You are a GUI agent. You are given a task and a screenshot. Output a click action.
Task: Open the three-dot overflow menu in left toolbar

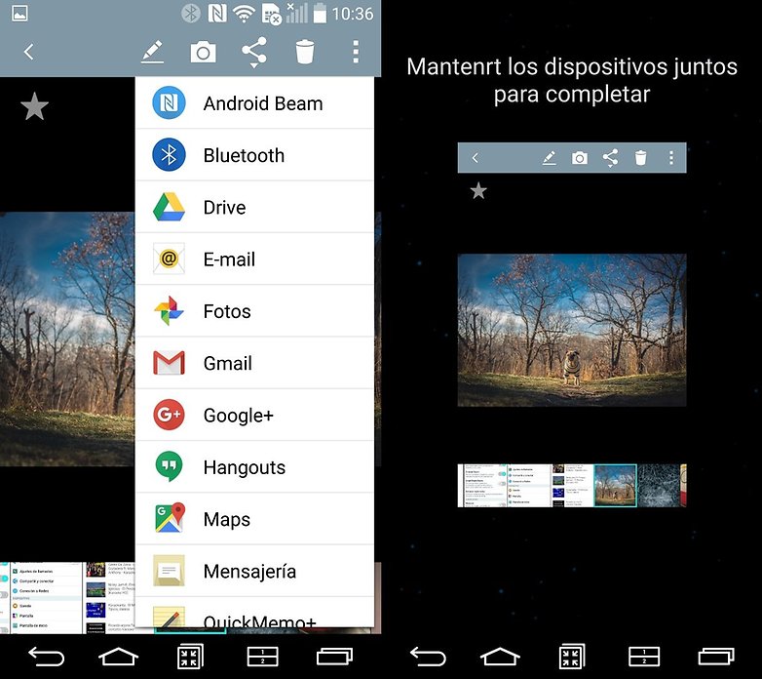[356, 52]
